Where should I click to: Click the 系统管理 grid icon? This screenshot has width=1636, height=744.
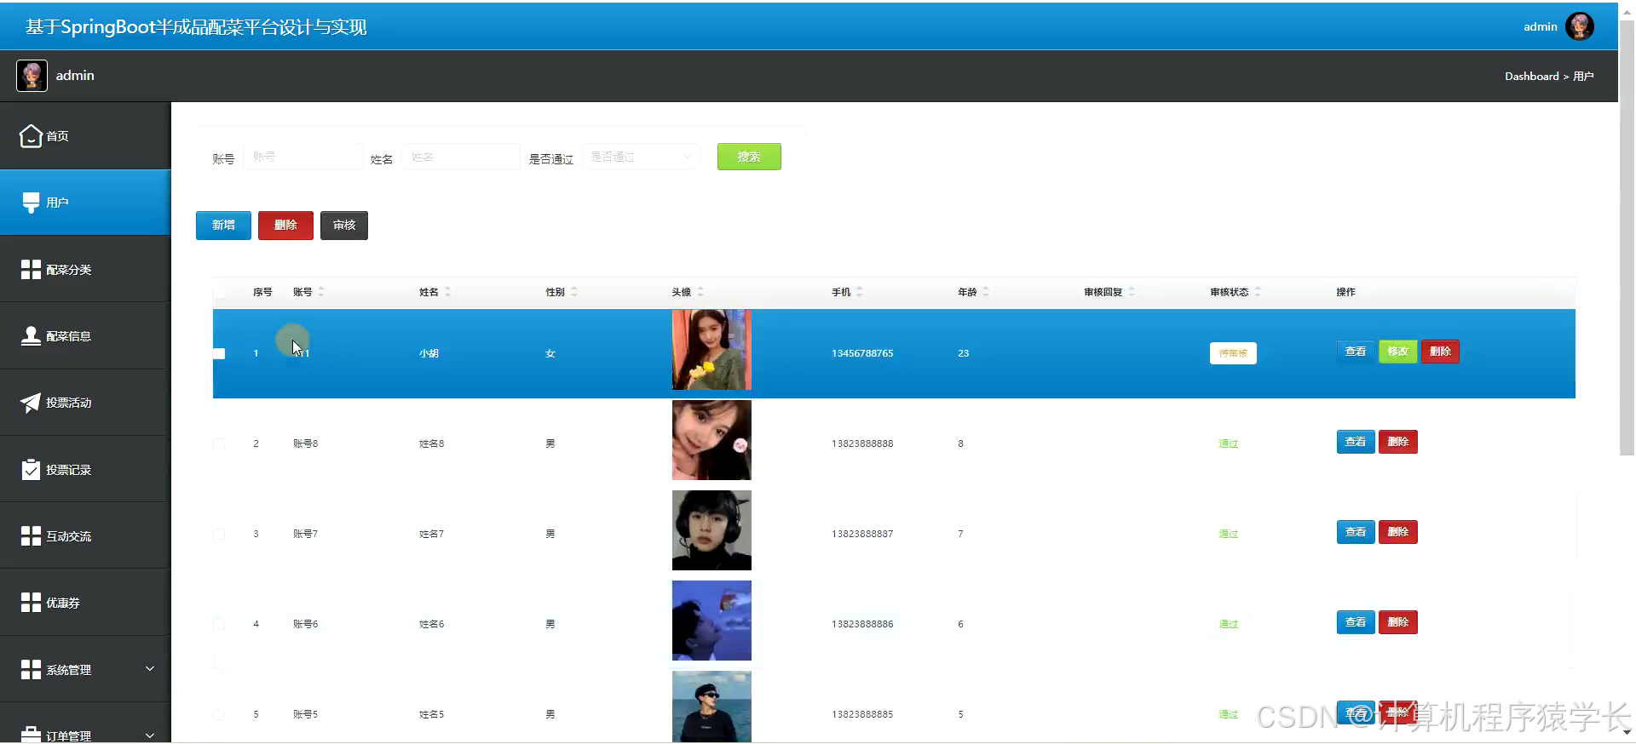coord(31,669)
